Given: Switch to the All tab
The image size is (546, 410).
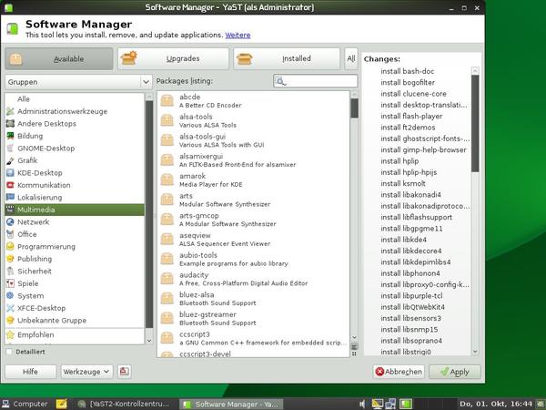Looking at the screenshot, I should [x=351, y=58].
